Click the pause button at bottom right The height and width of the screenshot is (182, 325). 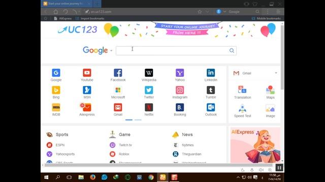(x=279, y=168)
